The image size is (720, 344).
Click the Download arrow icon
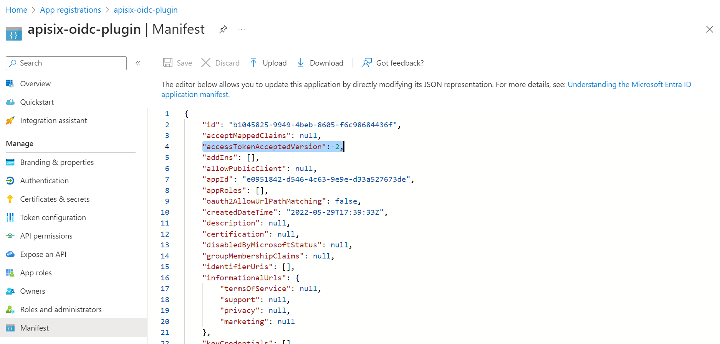(301, 63)
